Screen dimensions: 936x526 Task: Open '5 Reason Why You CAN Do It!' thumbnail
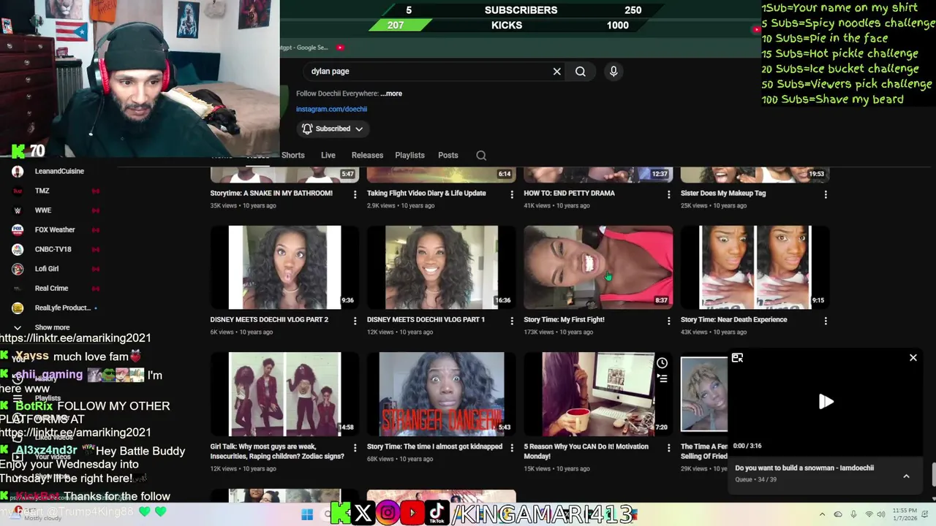point(598,394)
